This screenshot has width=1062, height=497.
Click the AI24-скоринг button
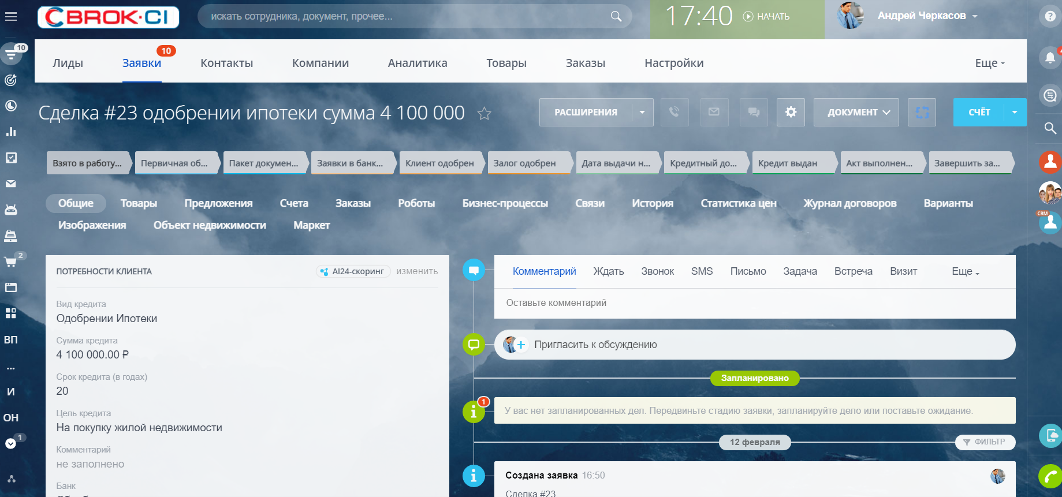click(x=353, y=271)
